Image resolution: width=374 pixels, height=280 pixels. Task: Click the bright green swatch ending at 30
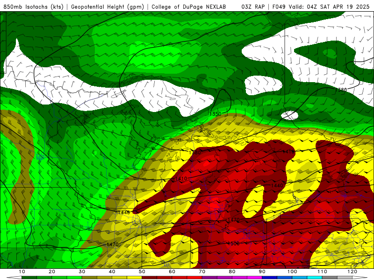tap(74, 278)
